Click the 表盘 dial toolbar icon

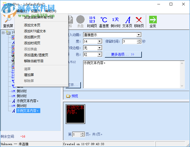point(80,22)
